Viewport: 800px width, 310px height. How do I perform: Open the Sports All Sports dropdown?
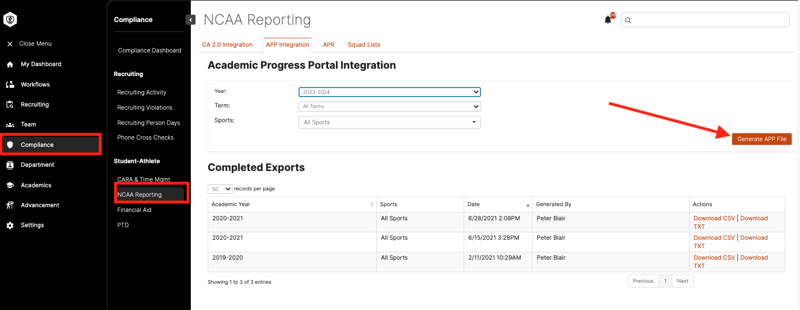pos(389,122)
